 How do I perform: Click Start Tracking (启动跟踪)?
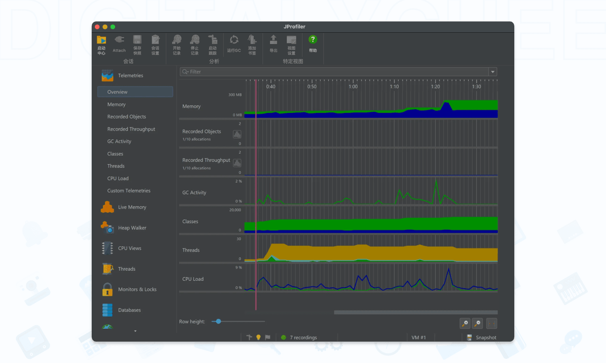pos(213,45)
